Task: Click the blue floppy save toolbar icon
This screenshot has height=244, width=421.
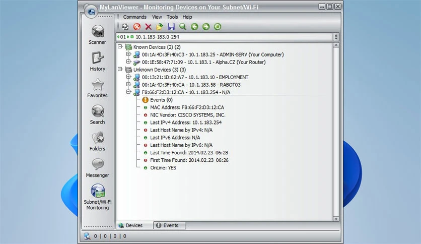Action: 171,27
